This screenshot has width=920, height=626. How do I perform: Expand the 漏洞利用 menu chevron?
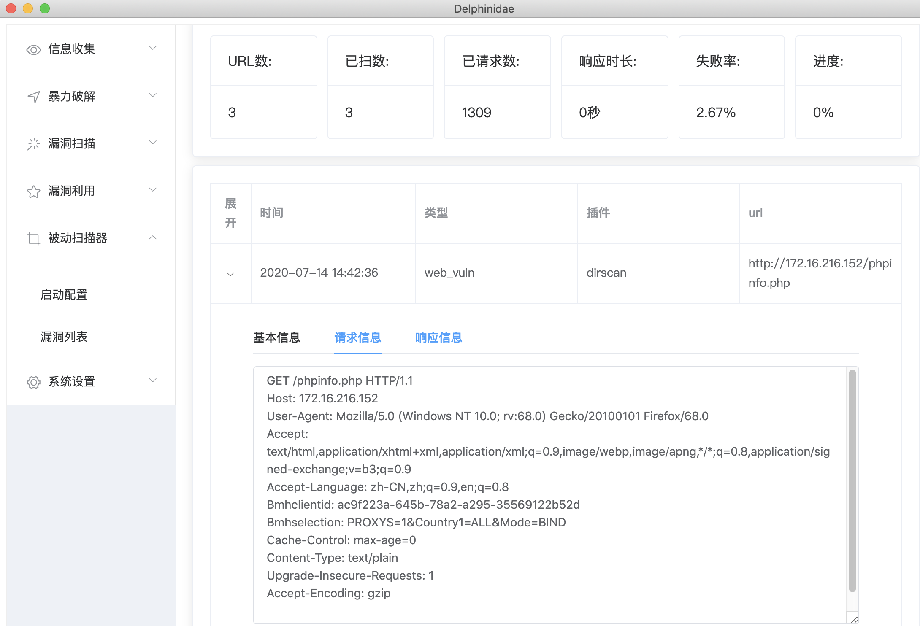(x=153, y=190)
